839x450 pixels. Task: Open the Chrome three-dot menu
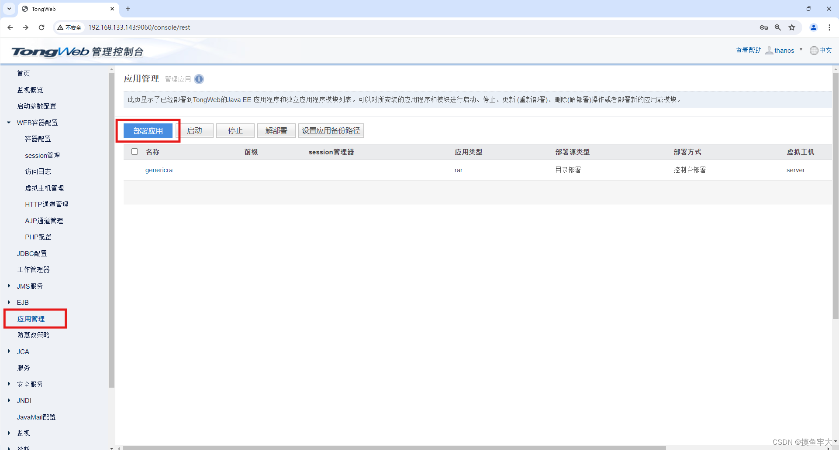point(829,27)
